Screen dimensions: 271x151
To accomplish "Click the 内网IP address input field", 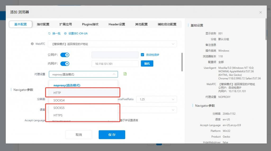I will pyautogui.click(x=115, y=64).
